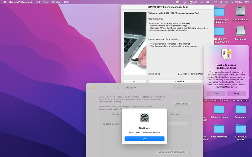The image size is (252, 157).
Task: Open the Edit menu
Action: [x=38, y=2]
